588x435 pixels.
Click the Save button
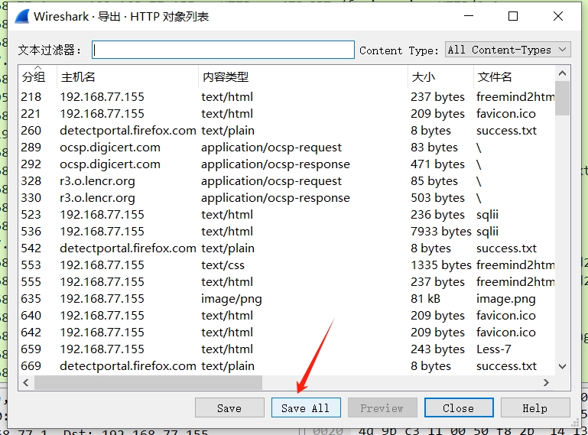229,407
